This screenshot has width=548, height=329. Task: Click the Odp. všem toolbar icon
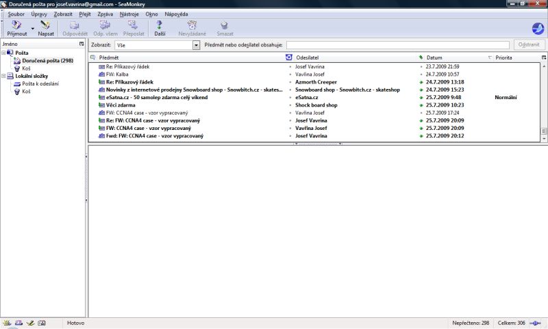105,25
